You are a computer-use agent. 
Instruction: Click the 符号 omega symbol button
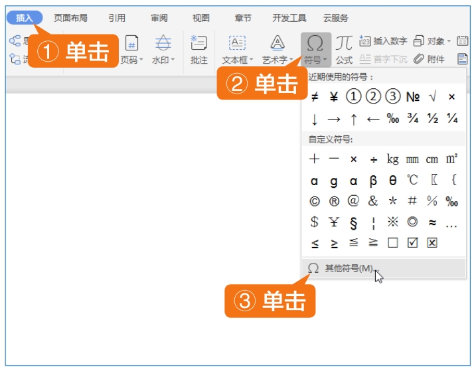316,49
